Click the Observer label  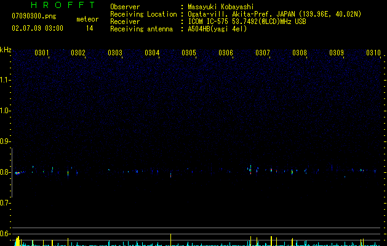(x=125, y=7)
